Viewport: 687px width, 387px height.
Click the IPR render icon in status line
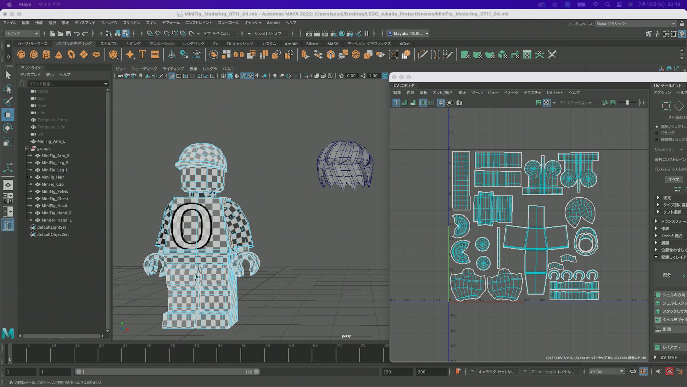tap(325, 33)
